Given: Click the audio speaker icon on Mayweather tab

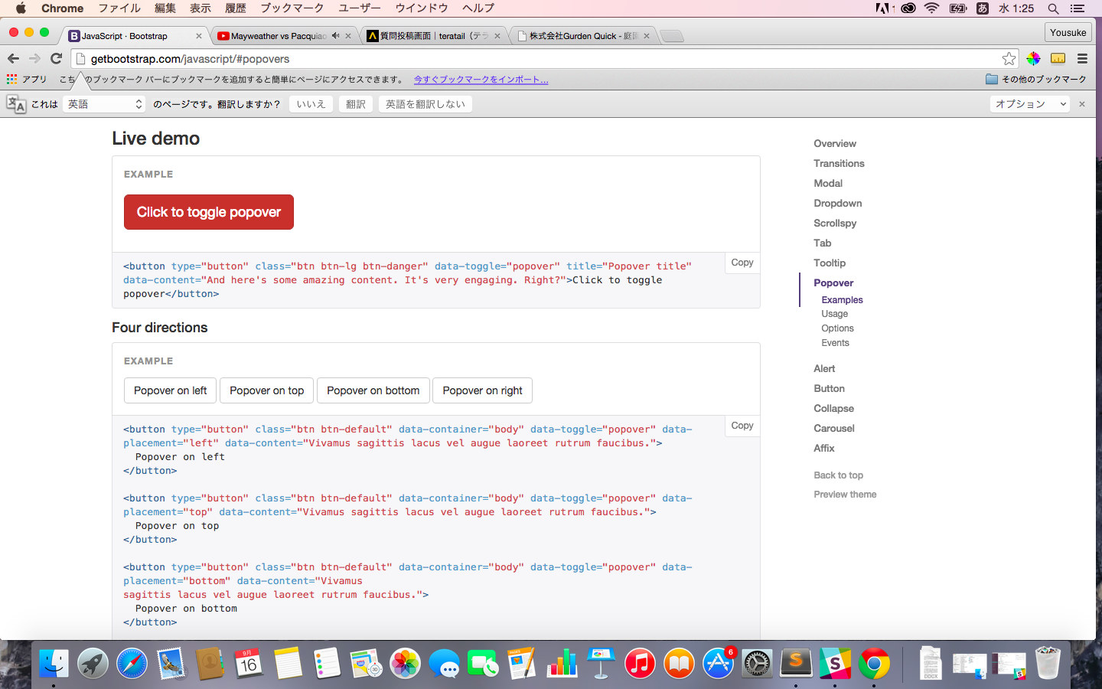Looking at the screenshot, I should tap(335, 36).
